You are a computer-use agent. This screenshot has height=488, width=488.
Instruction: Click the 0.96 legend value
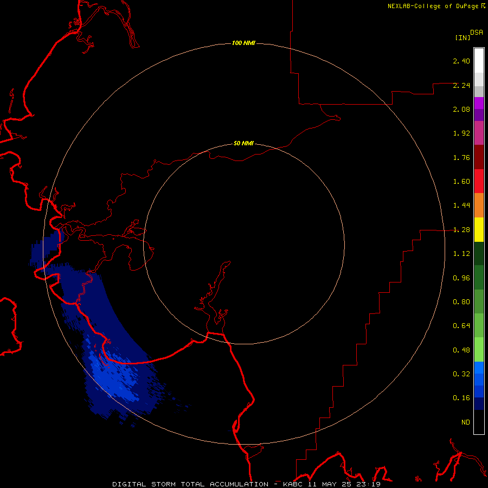(x=461, y=278)
